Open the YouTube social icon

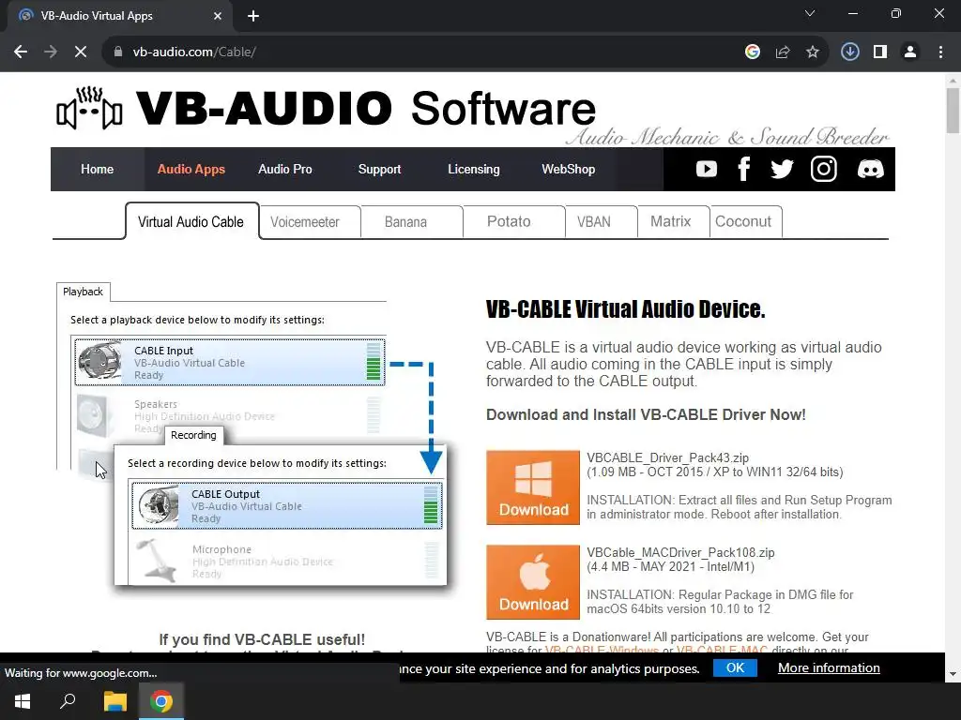(x=706, y=169)
